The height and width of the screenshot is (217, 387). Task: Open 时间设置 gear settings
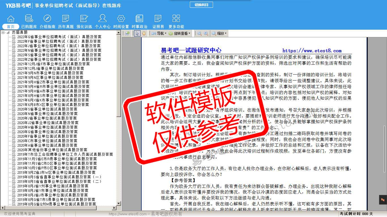tap(121, 21)
